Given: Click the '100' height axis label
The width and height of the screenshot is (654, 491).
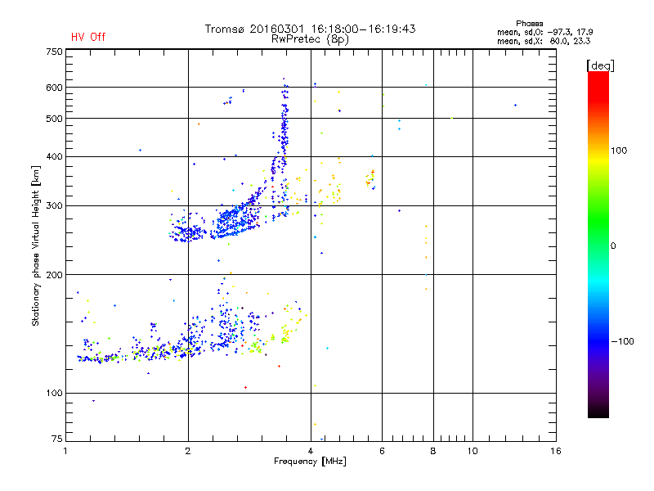Looking at the screenshot, I should (x=54, y=393).
